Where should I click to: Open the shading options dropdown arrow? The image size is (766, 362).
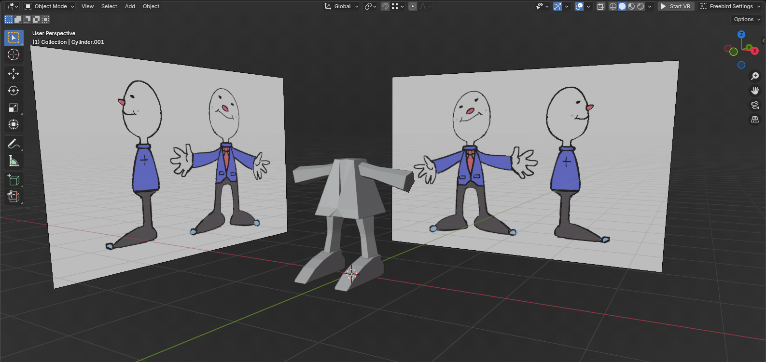point(650,6)
